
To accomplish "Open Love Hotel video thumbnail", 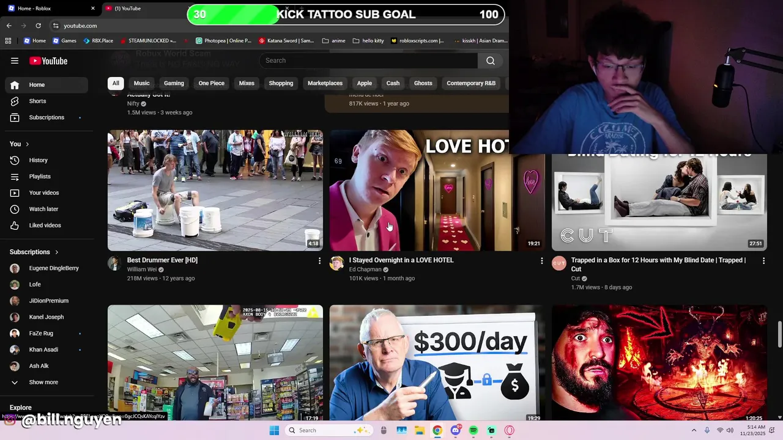I will coord(437,190).
